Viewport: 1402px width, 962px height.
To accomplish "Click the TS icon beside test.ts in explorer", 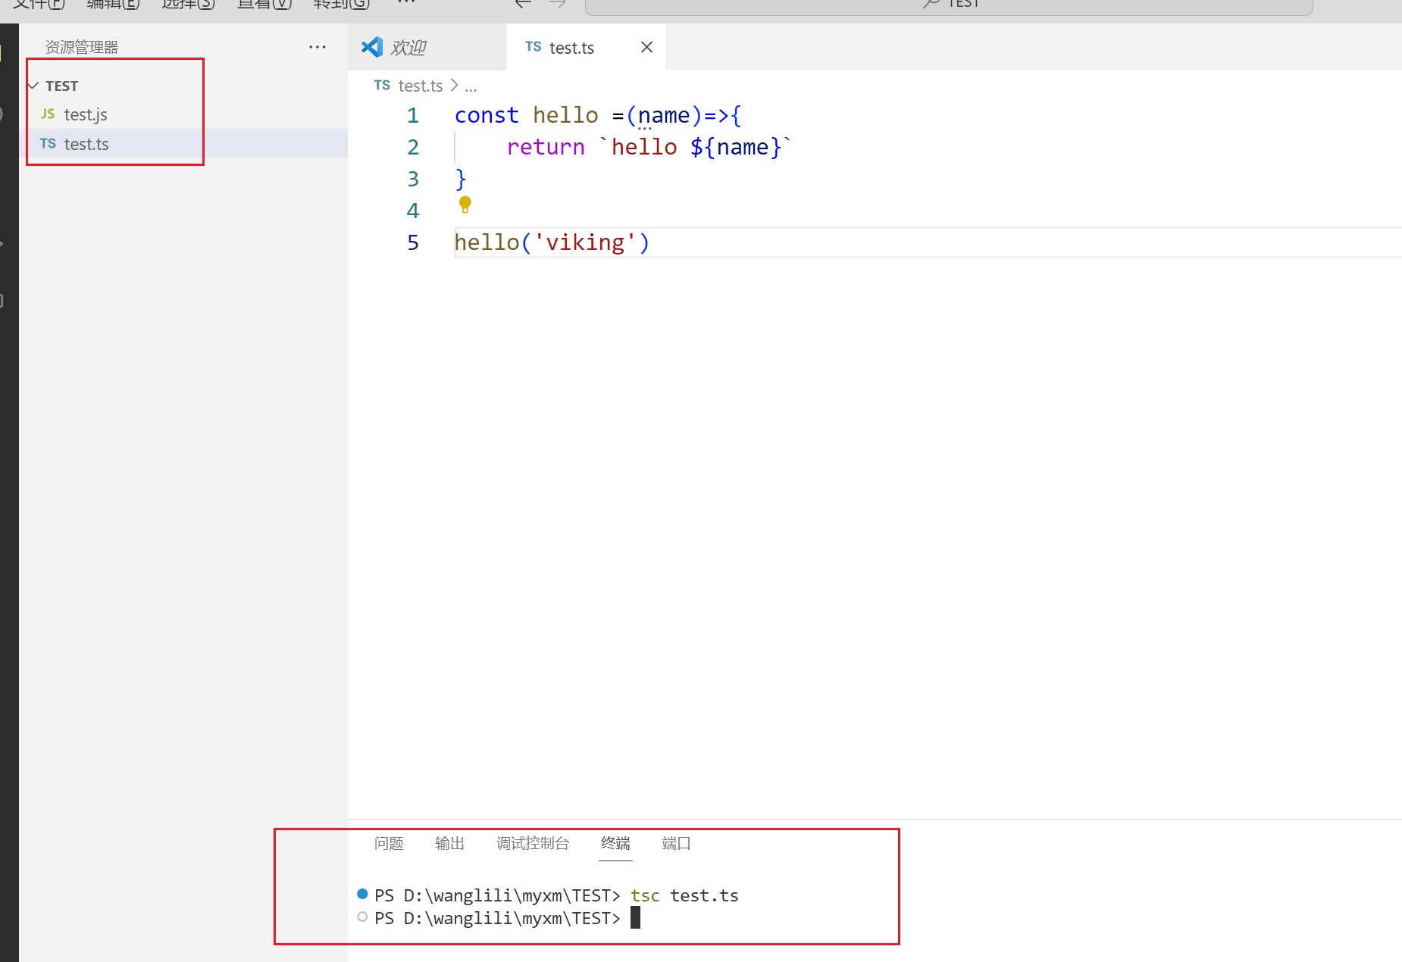I will coord(48,144).
